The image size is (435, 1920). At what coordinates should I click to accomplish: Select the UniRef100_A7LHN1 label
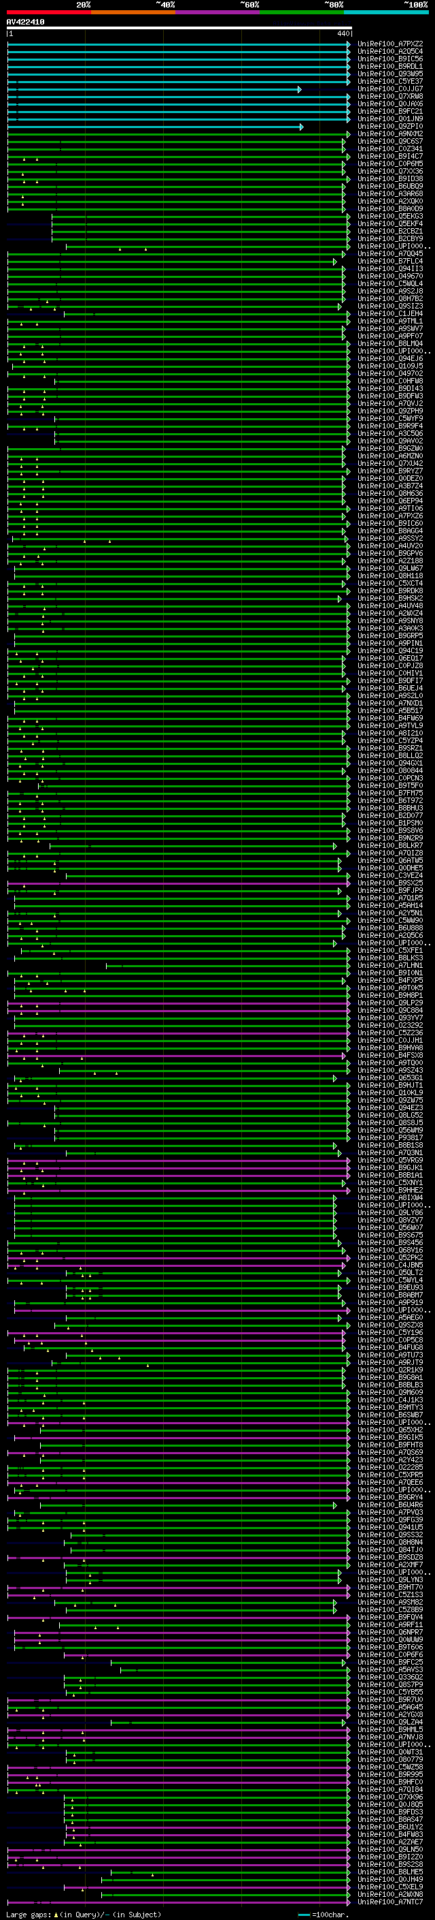coord(390,965)
